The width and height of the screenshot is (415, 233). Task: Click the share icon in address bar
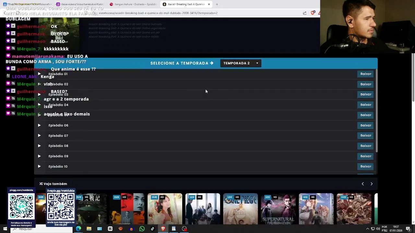305,13
